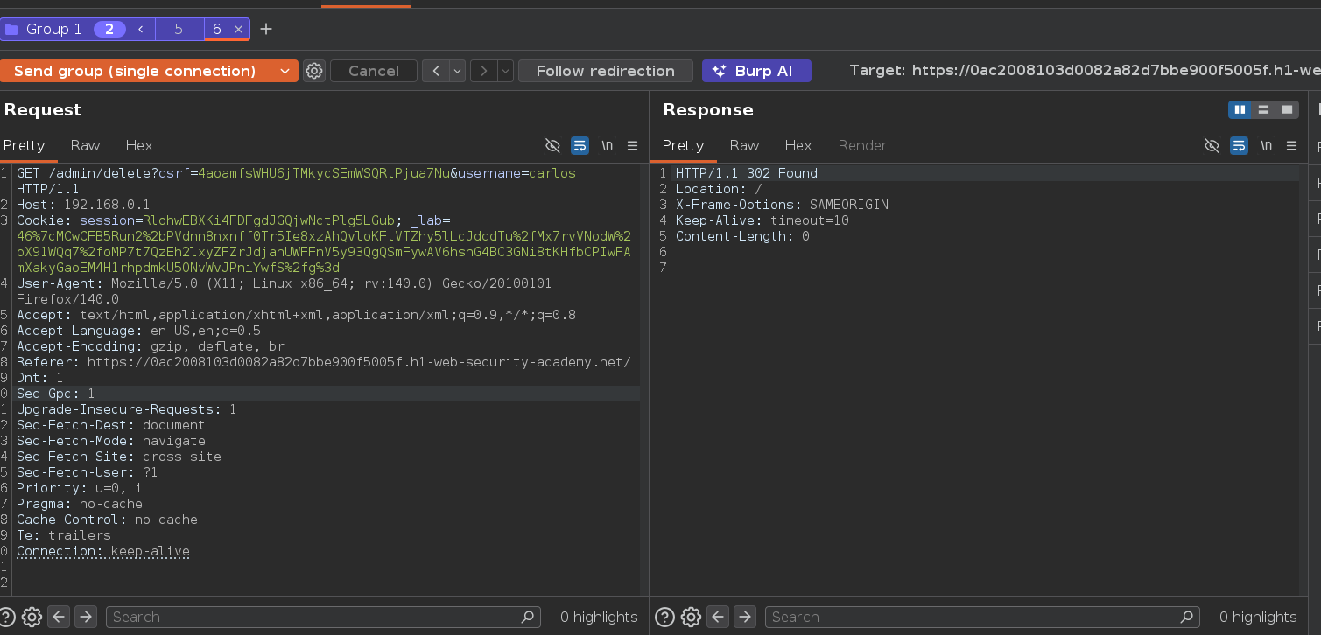Go forward in request history
This screenshot has width=1321, height=635.
484,71
